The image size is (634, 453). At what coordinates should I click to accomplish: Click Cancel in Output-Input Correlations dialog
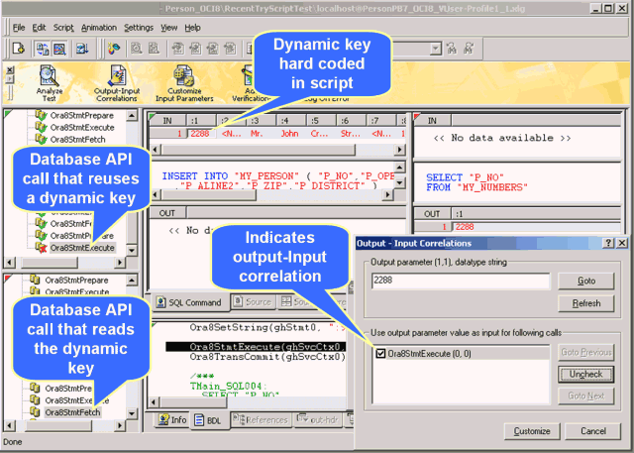pyautogui.click(x=592, y=431)
